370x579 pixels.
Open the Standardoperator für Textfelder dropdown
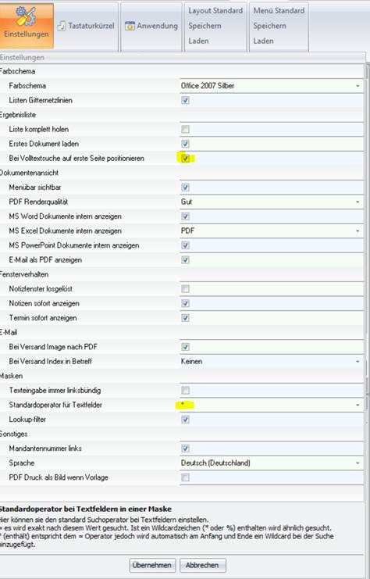(x=272, y=405)
